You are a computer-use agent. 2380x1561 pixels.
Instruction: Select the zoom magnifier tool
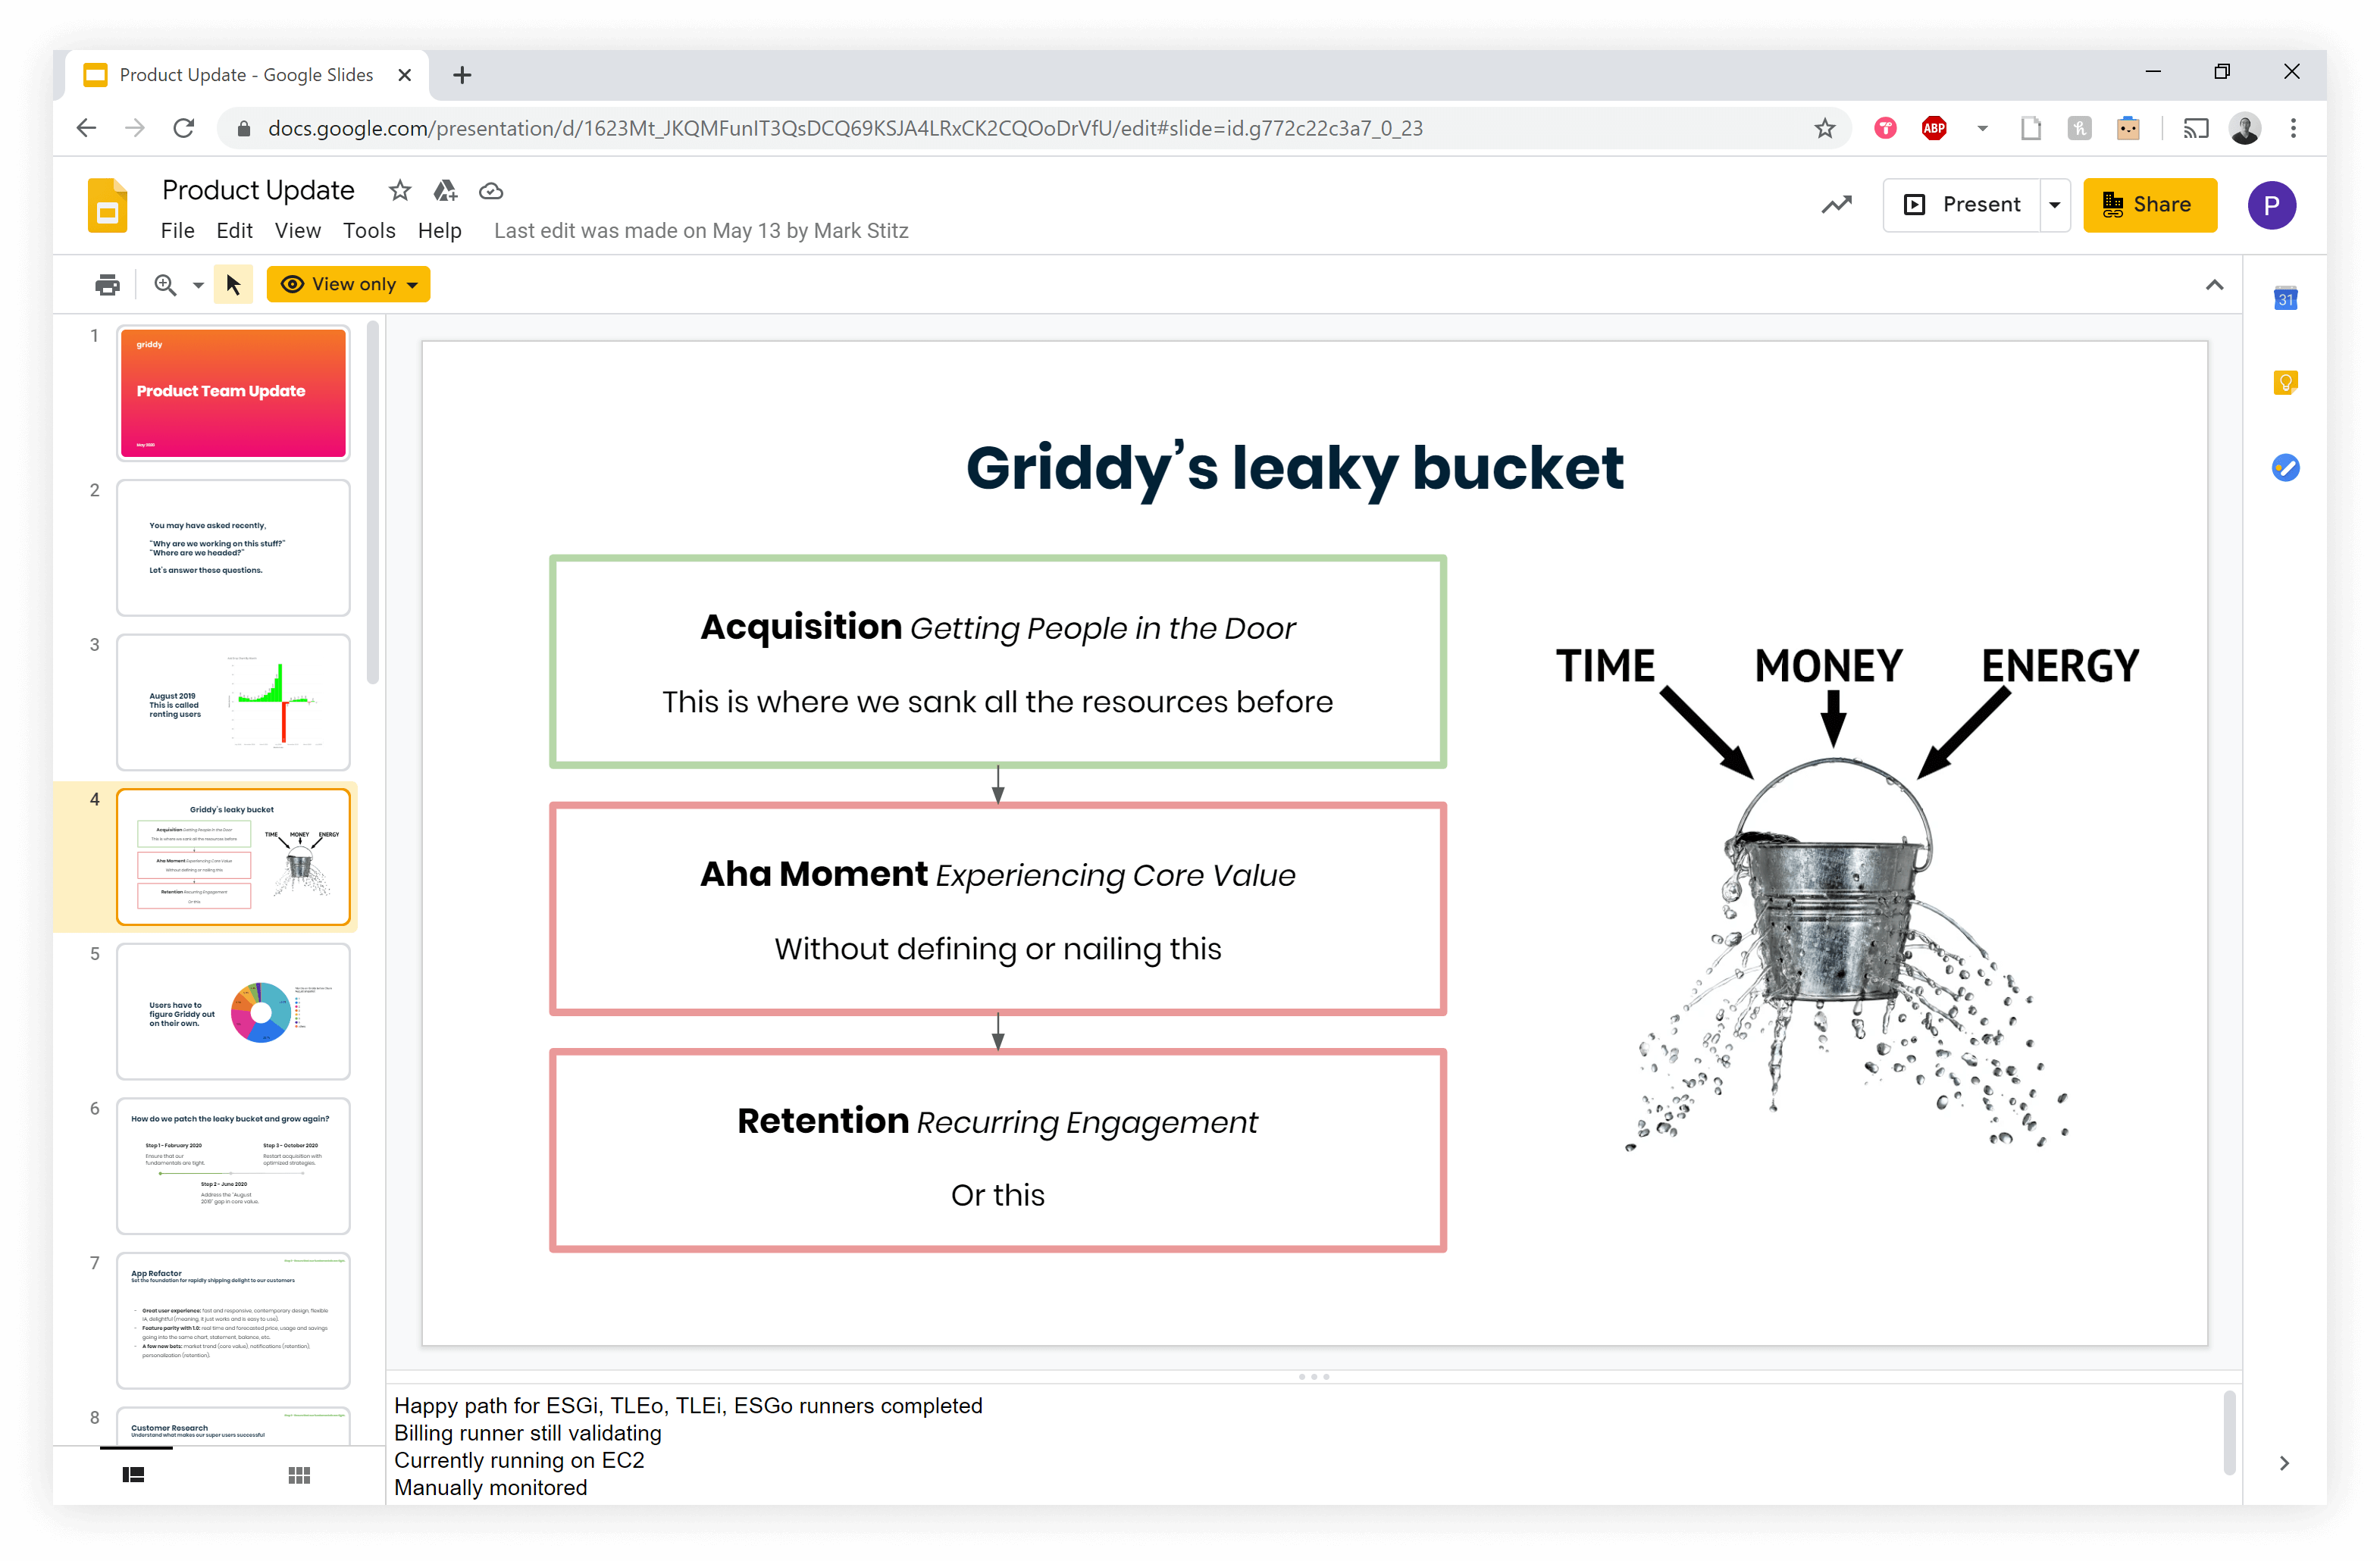click(165, 285)
